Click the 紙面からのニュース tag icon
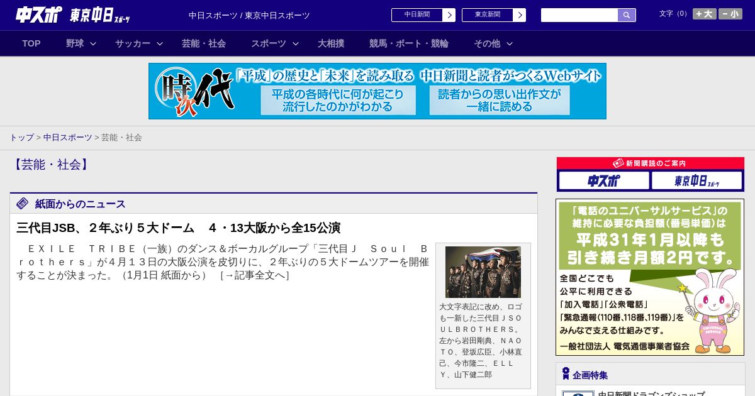This screenshot has height=396, width=755. 23,204
